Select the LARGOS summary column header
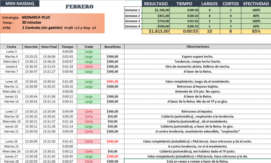 point(209,4)
